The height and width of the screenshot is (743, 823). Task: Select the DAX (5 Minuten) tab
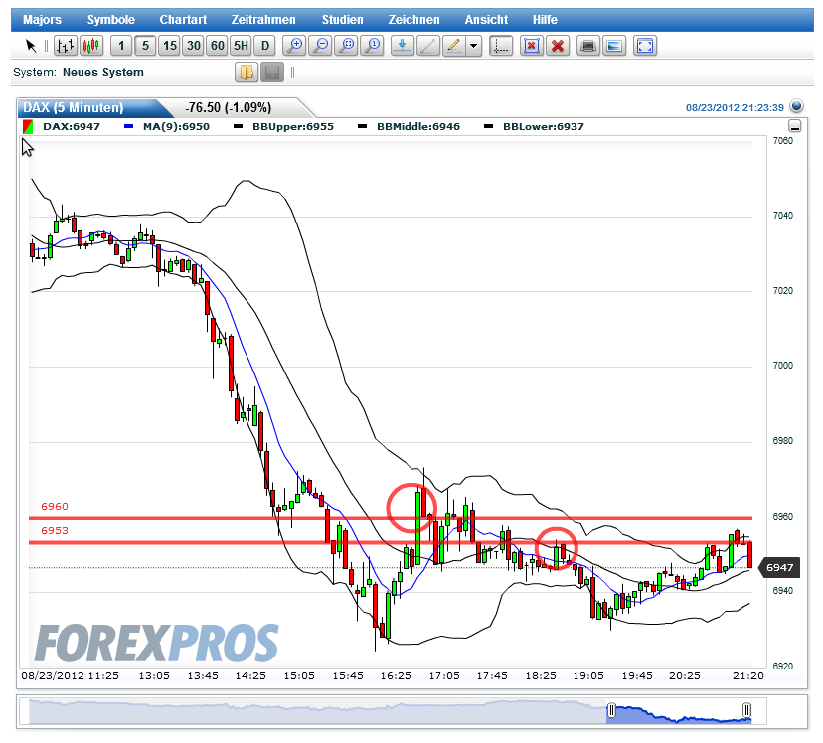(74, 107)
